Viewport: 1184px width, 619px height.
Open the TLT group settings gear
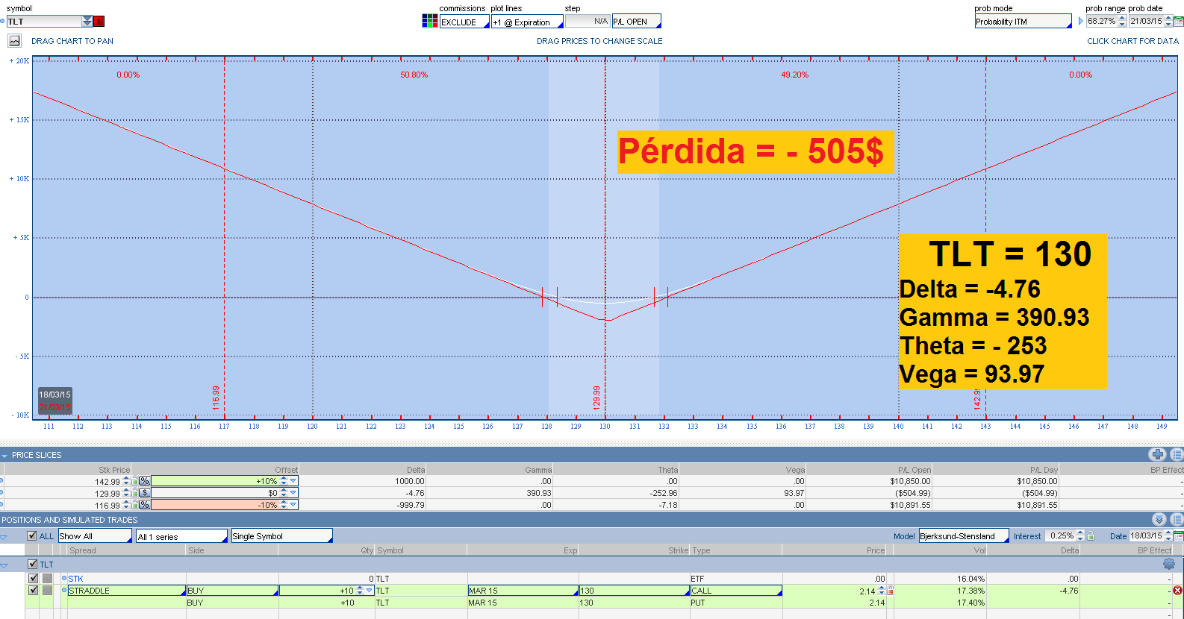1168,564
